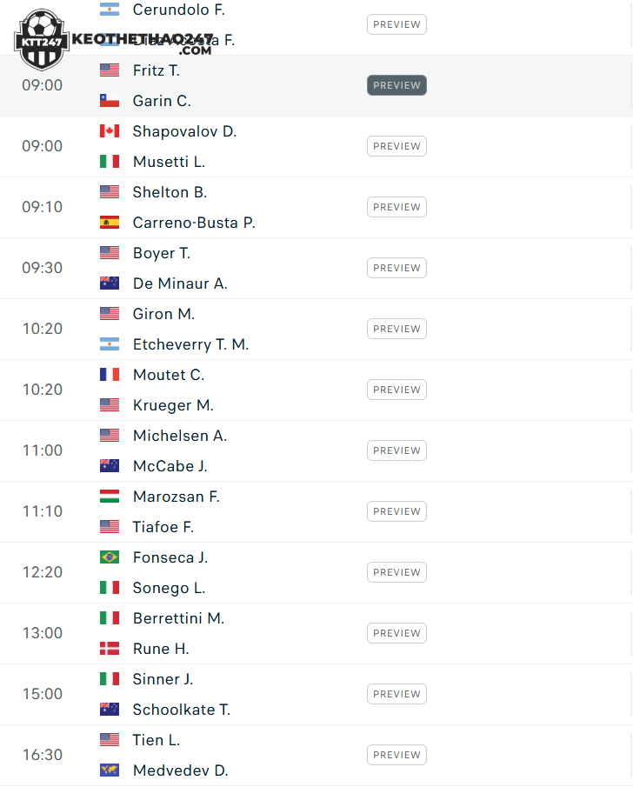
Task: Click the flag icon beside Medvedev D.
Action: (x=110, y=770)
